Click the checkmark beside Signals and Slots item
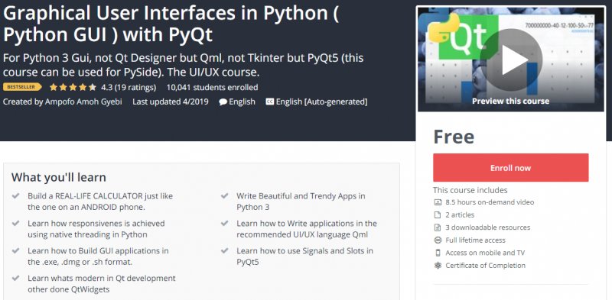Image resolution: width=612 pixels, height=300 pixels. 224,250
